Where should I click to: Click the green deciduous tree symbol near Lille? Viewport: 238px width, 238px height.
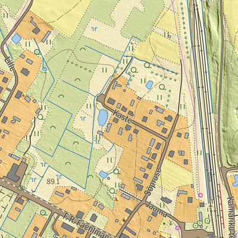(x=37, y=52)
